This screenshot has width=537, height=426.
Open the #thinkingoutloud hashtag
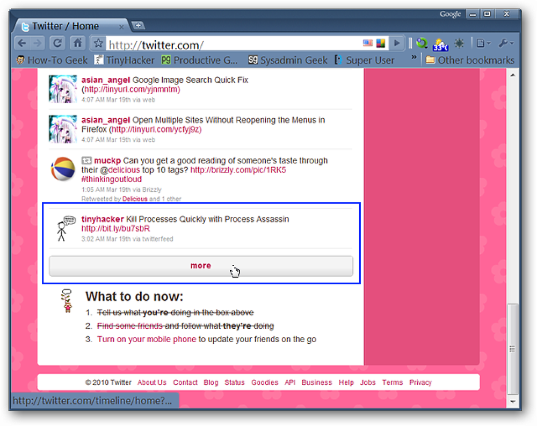112,179
